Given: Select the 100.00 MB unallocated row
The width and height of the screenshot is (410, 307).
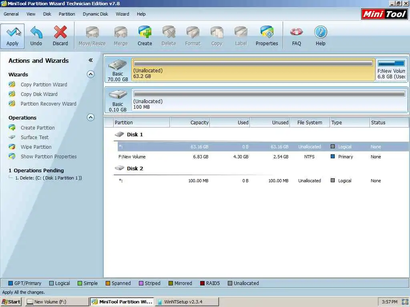Looking at the screenshot, I should (263, 181).
